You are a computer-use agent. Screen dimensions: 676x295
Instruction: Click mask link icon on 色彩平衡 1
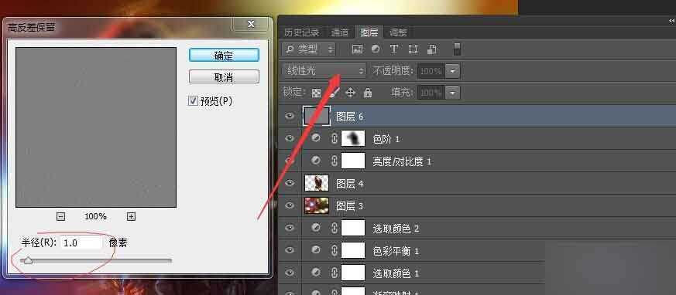tap(334, 250)
